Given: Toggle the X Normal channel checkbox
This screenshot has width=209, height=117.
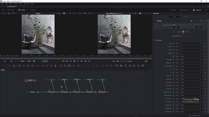Looking at the screenshot, I should [x=173, y=76].
